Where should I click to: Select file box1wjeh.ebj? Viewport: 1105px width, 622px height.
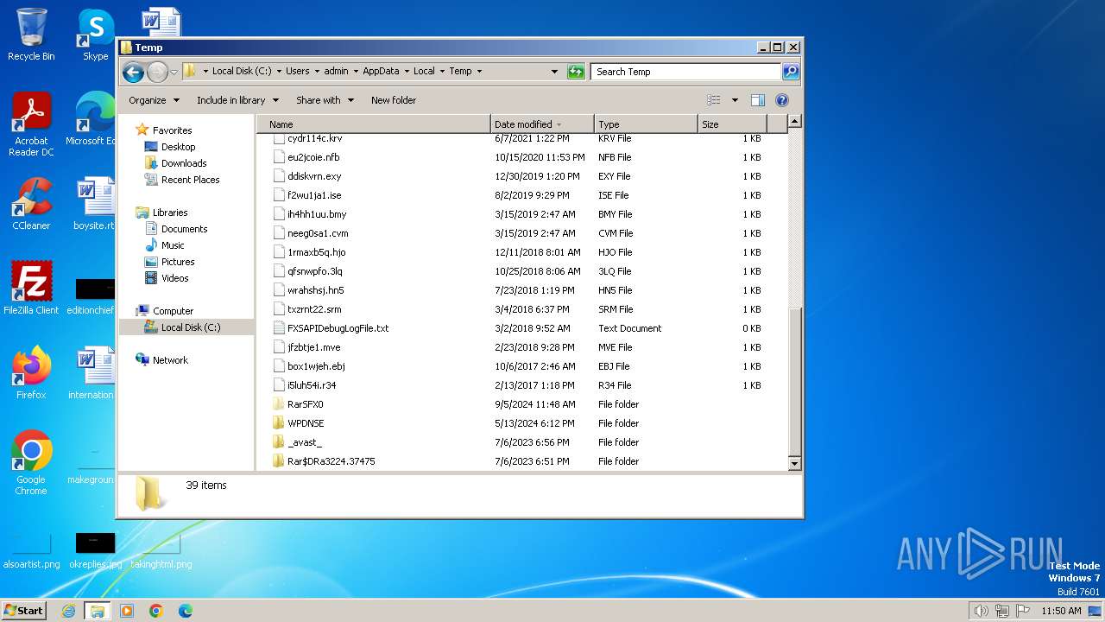(x=316, y=366)
